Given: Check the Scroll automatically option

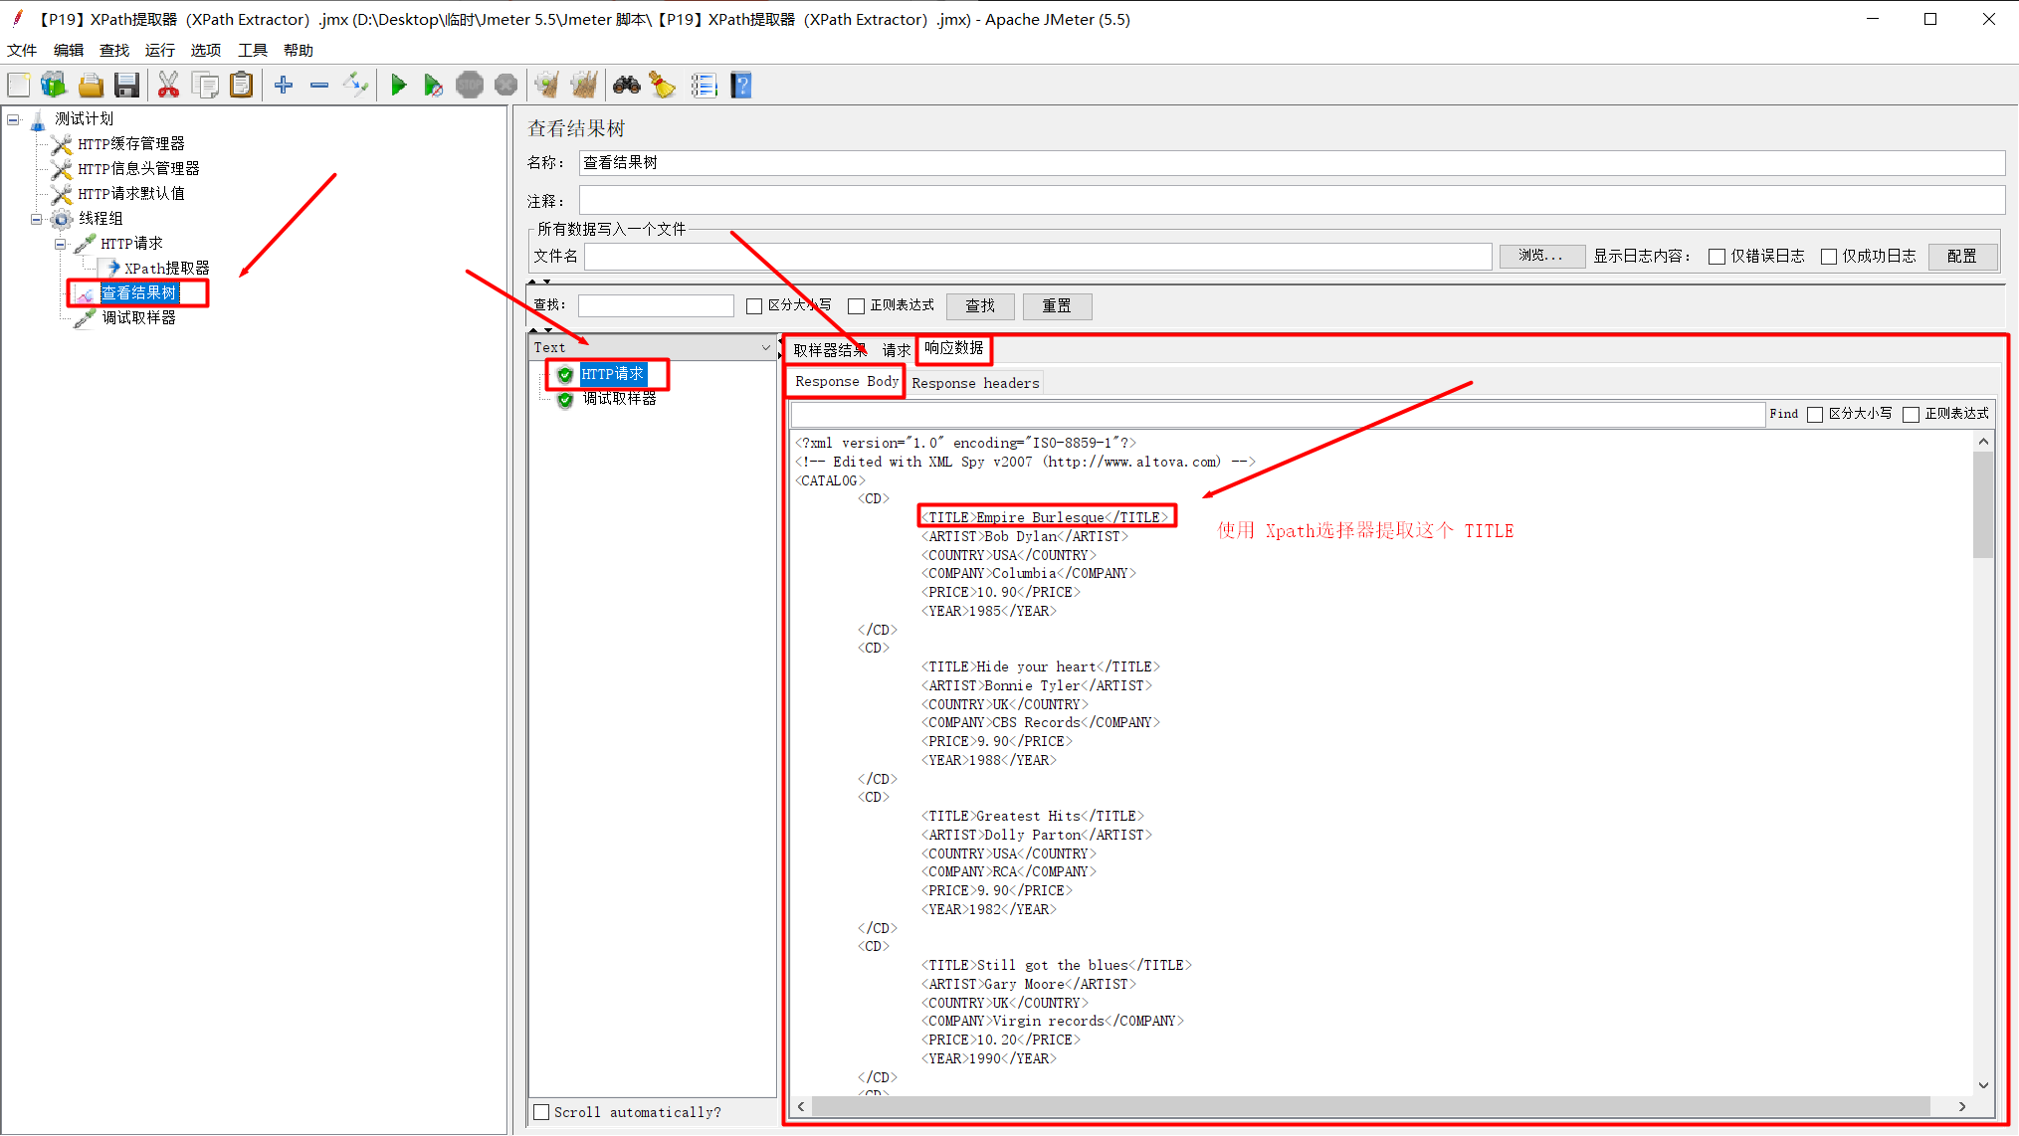Looking at the screenshot, I should click(x=541, y=1111).
